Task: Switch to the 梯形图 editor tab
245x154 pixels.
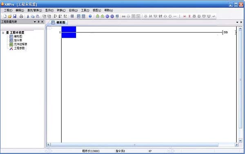Action: click(58, 23)
